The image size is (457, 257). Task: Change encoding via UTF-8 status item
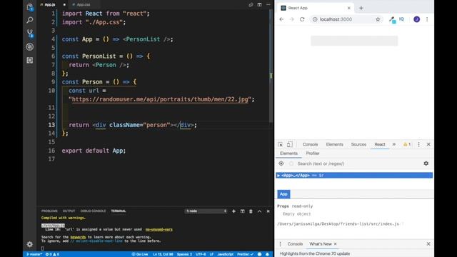[201, 254]
